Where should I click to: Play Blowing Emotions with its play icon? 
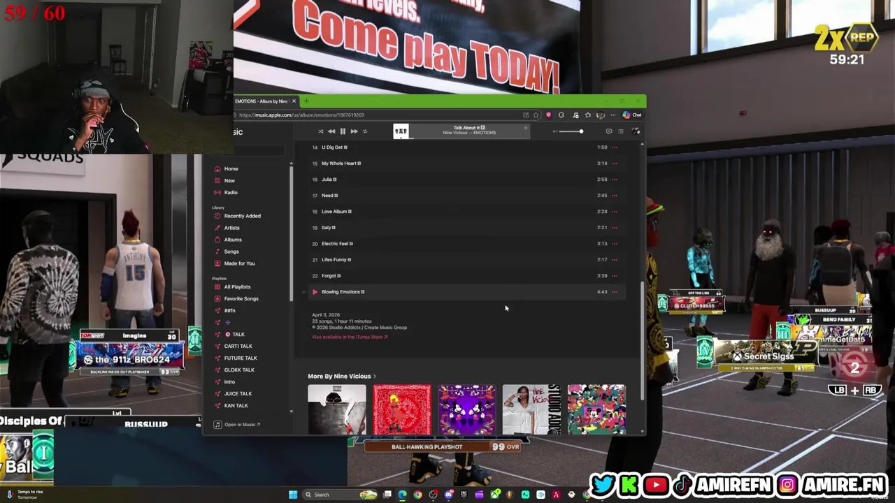tap(315, 292)
